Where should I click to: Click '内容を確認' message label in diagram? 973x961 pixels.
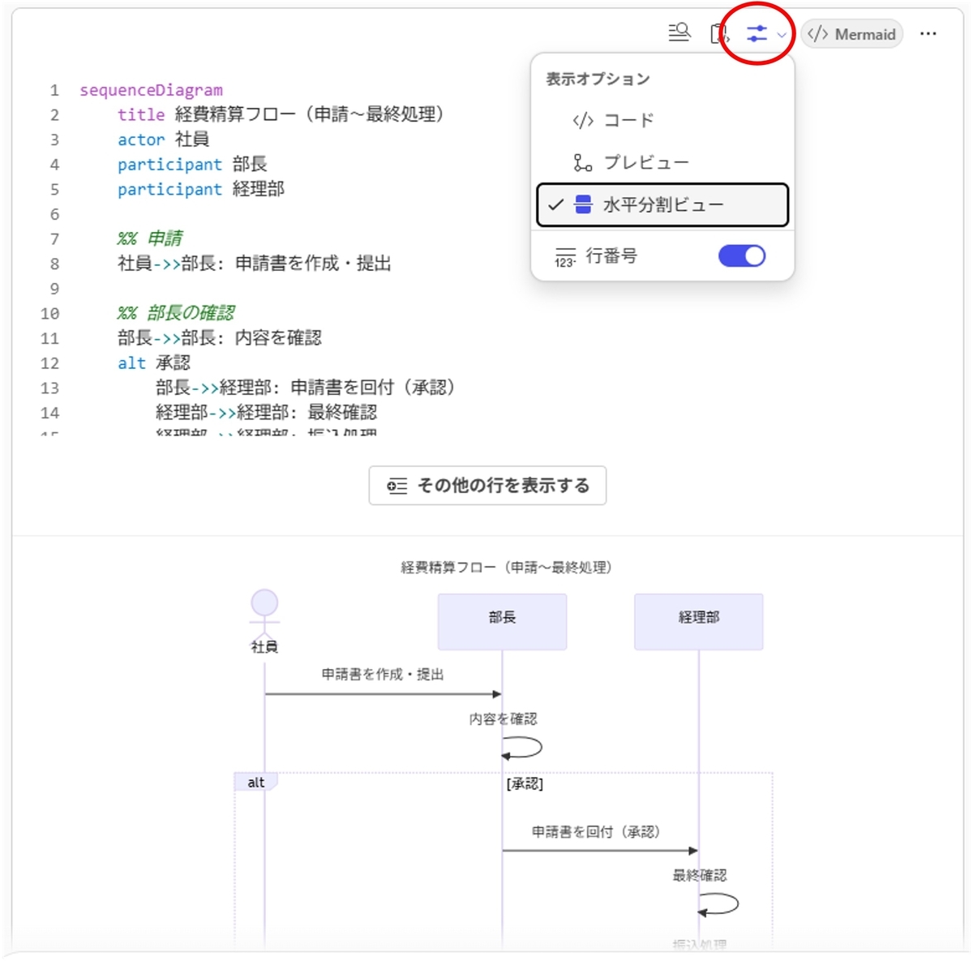pos(503,719)
